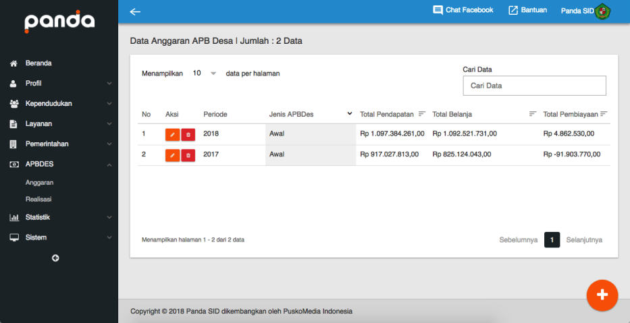Click Rp 1.097.384.261,00 value
Viewport: 630px width, 323px height.
click(x=392, y=134)
